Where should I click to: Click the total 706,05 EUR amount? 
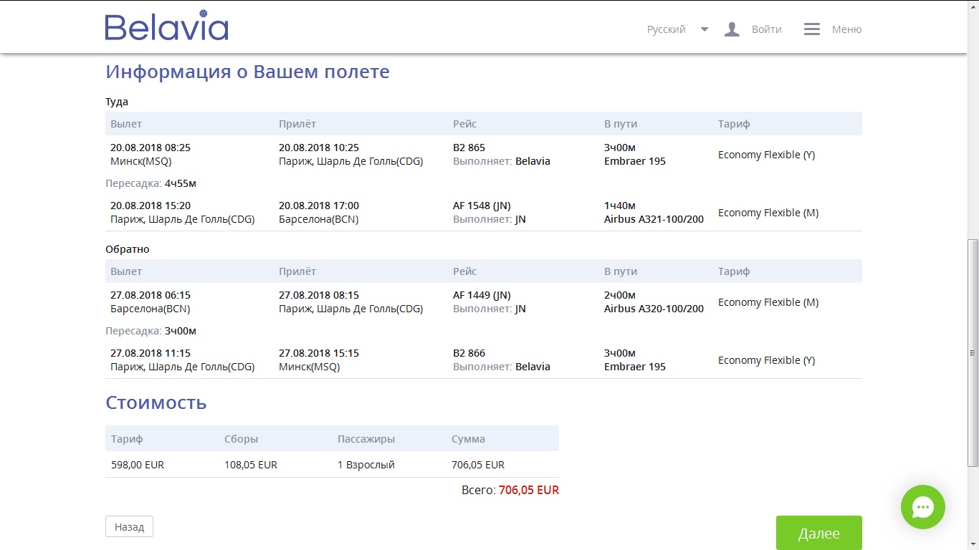coord(529,491)
